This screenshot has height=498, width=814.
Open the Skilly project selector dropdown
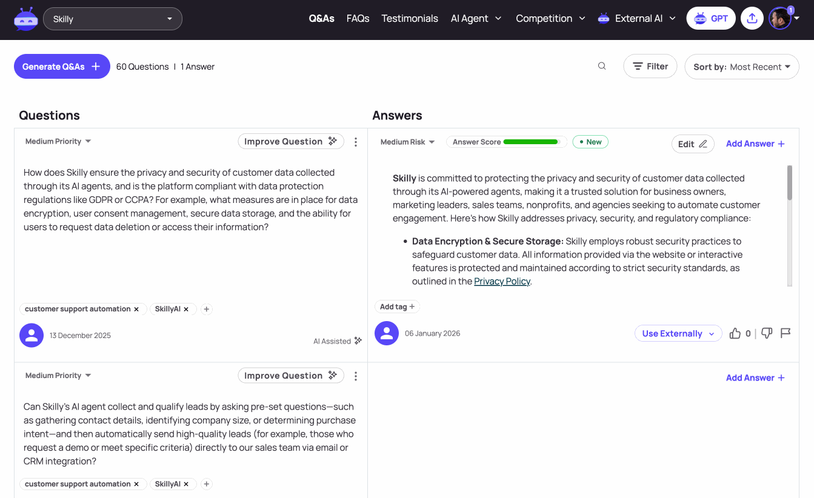(x=113, y=19)
